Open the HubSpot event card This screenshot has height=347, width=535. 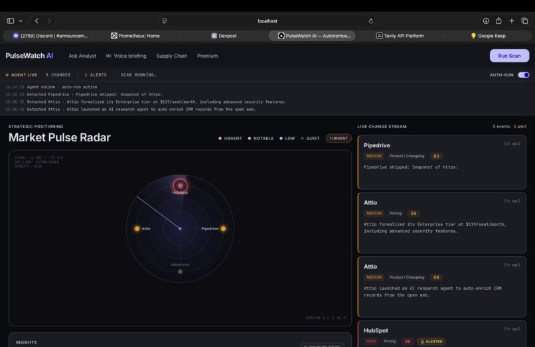click(442, 334)
